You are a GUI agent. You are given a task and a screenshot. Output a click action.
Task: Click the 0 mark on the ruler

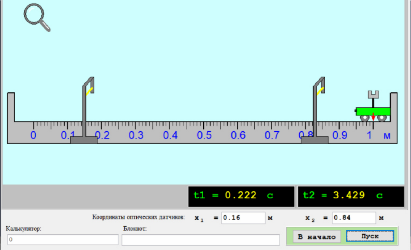[x=34, y=136]
